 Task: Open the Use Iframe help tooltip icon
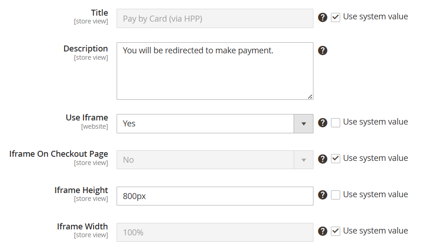pyautogui.click(x=323, y=123)
